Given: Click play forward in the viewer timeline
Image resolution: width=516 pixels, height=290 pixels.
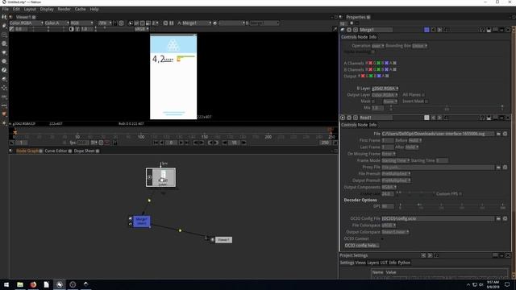Looking at the screenshot, I should (181, 143).
